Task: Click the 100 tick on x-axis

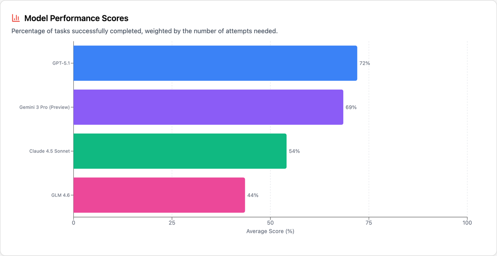Action: [467, 223]
